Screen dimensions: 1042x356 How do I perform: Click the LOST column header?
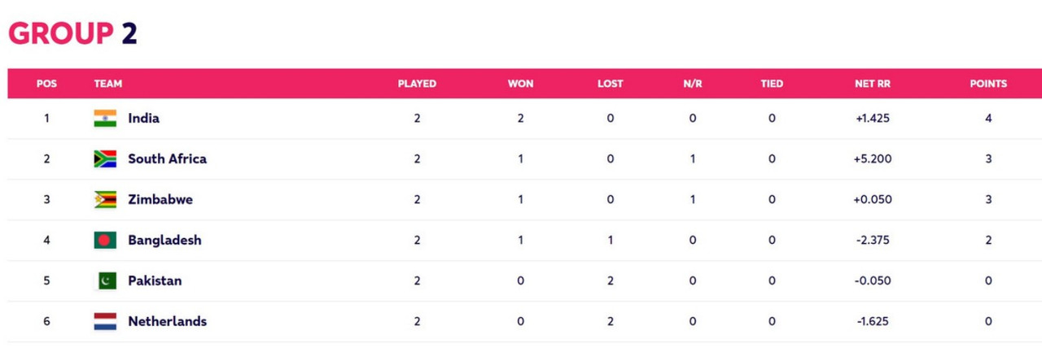point(610,84)
